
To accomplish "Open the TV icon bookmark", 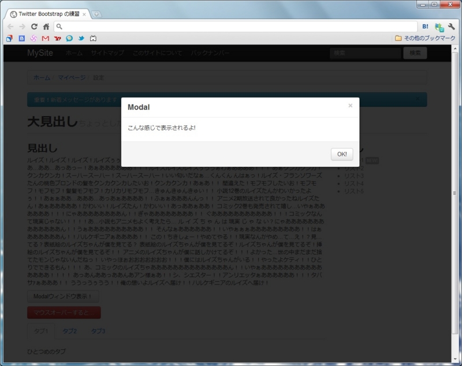I will (x=93, y=38).
